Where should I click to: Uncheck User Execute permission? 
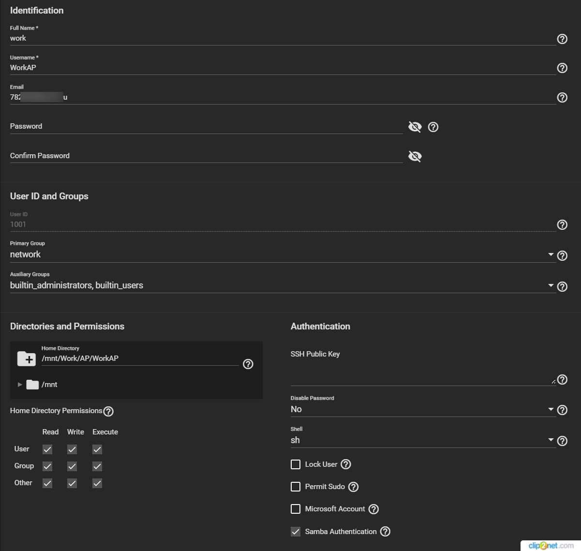coord(97,449)
